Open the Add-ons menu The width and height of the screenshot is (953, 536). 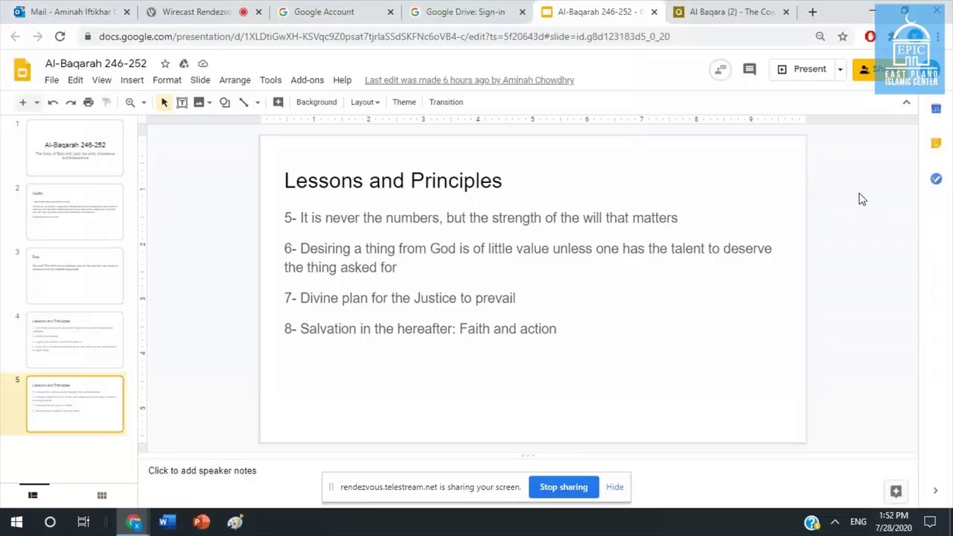(x=307, y=80)
